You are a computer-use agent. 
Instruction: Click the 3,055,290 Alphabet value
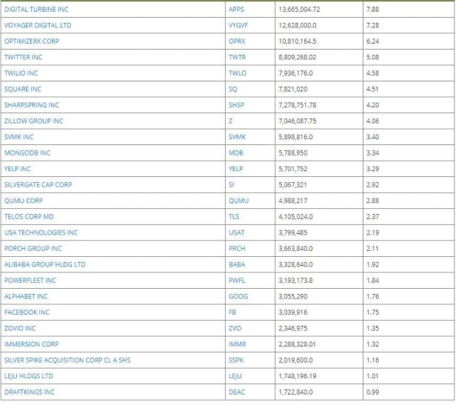[x=293, y=297]
